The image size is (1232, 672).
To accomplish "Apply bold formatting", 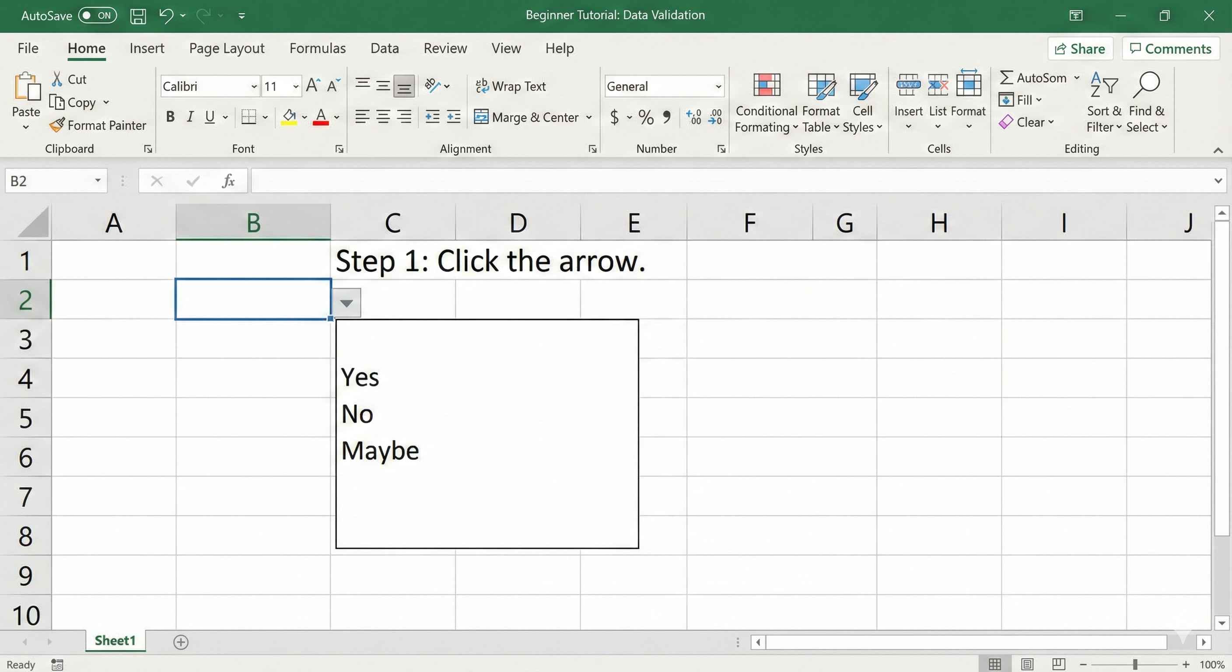I will (x=169, y=117).
